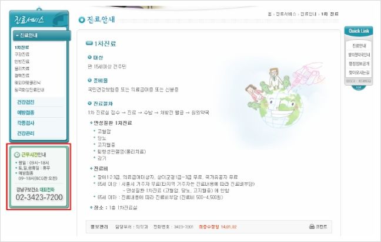Open 한방진료 in the sidebar submenu
This screenshot has width=381, height=242.
(22, 62)
